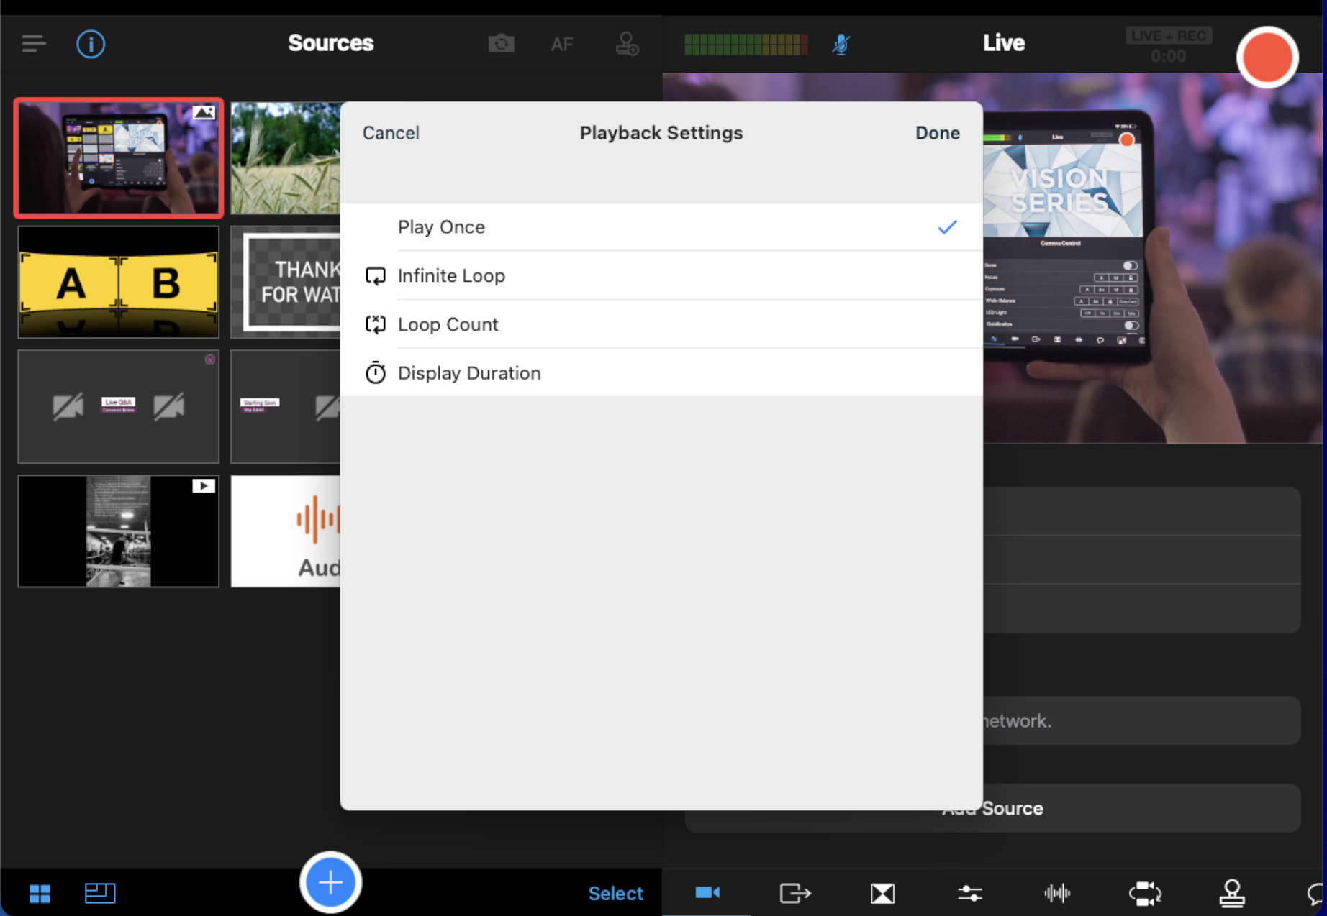Select the Audio source tile
The height and width of the screenshot is (916, 1327).
click(x=286, y=531)
